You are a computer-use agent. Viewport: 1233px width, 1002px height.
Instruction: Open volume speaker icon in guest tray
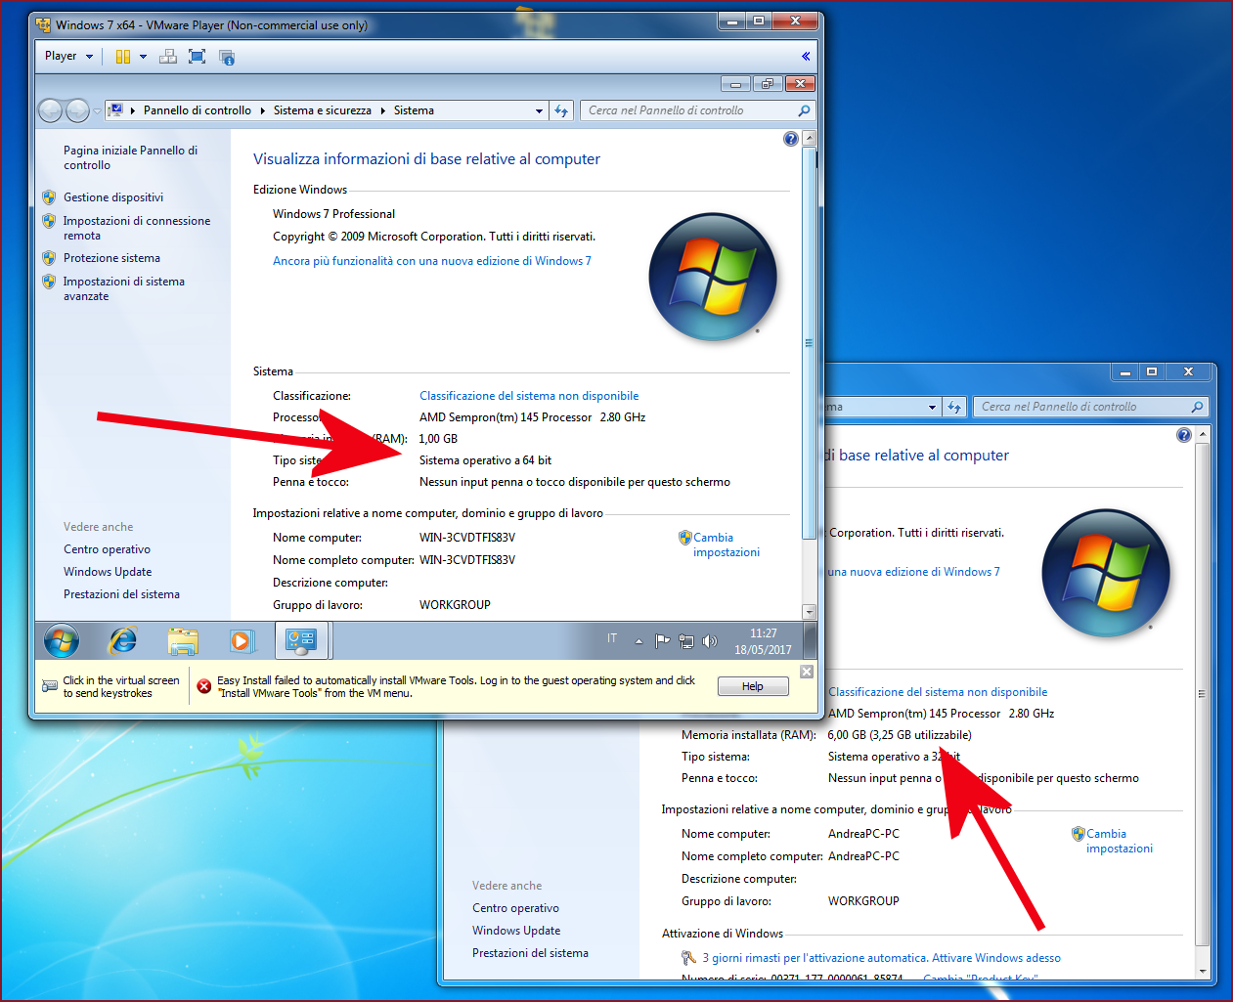point(710,641)
